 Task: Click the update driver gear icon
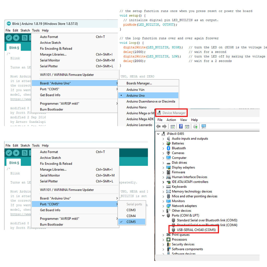click(195, 126)
